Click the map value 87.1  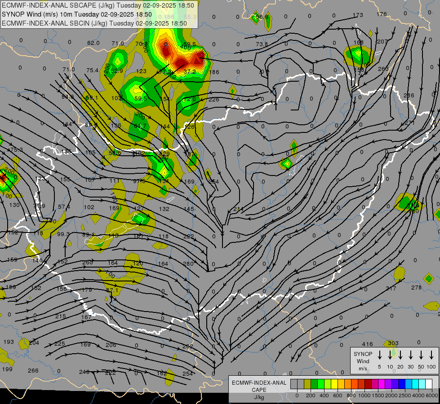[x=112, y=290]
